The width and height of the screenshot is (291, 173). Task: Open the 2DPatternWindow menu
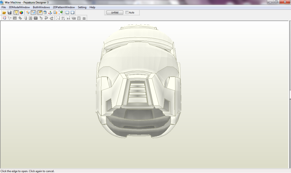pos(64,7)
